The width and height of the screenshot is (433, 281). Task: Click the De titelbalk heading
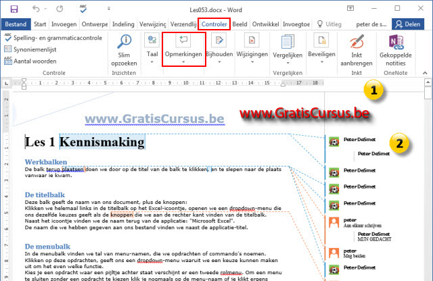[x=45, y=195]
